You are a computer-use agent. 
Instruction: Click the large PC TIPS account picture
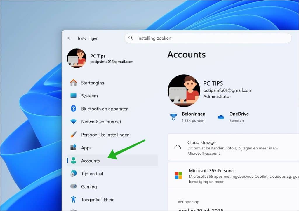pyautogui.click(x=184, y=90)
